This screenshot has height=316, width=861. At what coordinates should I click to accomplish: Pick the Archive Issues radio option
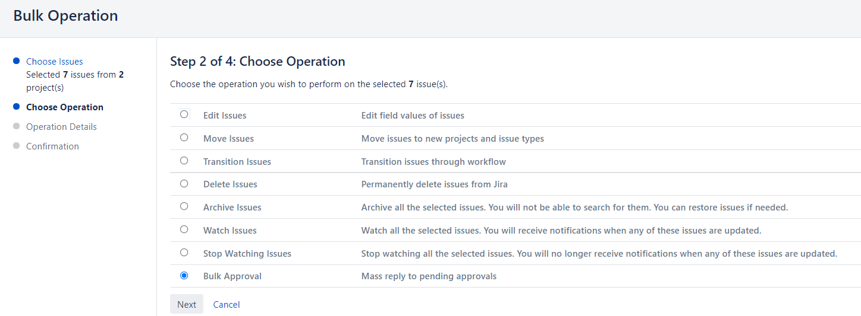184,206
